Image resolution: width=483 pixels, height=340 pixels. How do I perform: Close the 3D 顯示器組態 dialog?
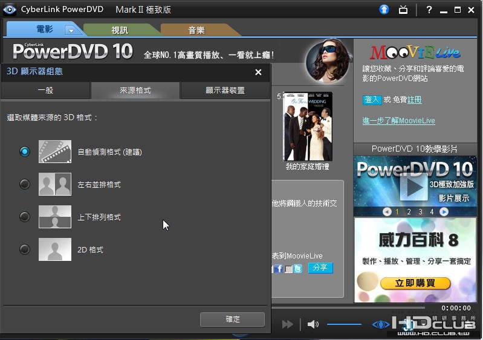coord(258,72)
